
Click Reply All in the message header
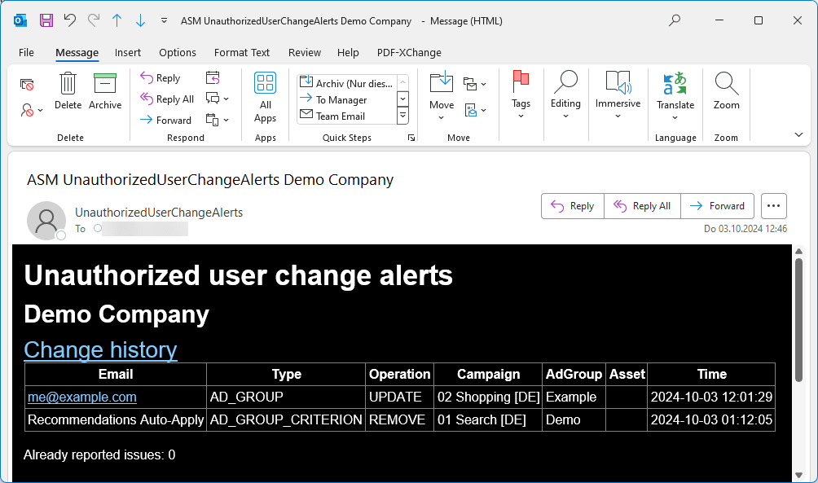coord(641,206)
